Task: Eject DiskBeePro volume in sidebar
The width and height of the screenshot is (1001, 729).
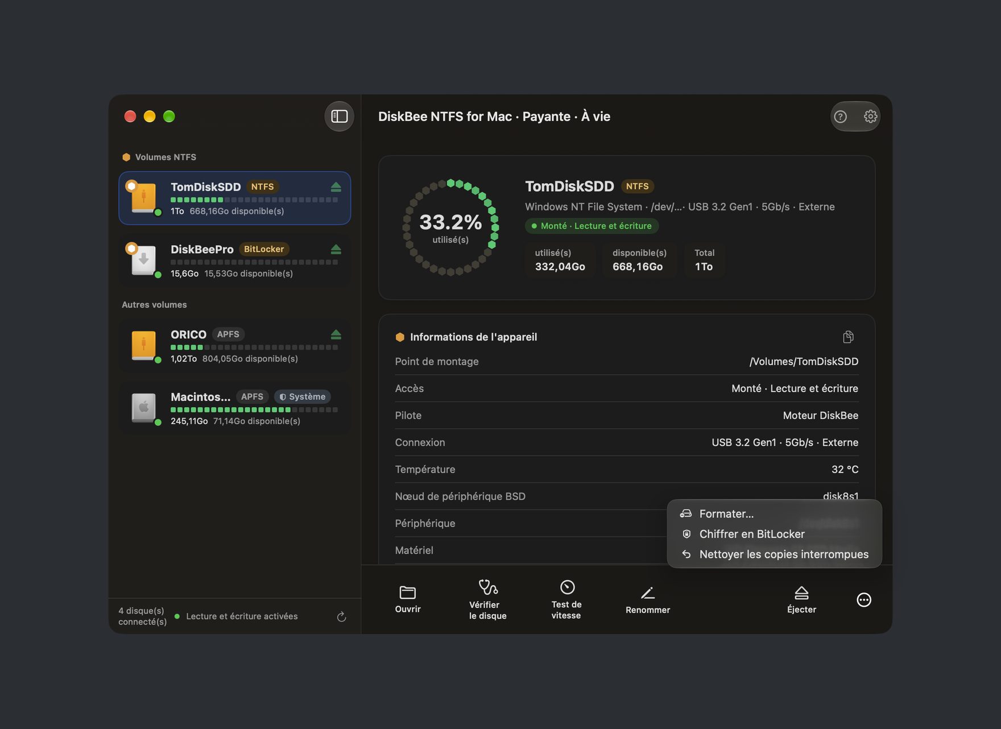Action: pos(336,249)
